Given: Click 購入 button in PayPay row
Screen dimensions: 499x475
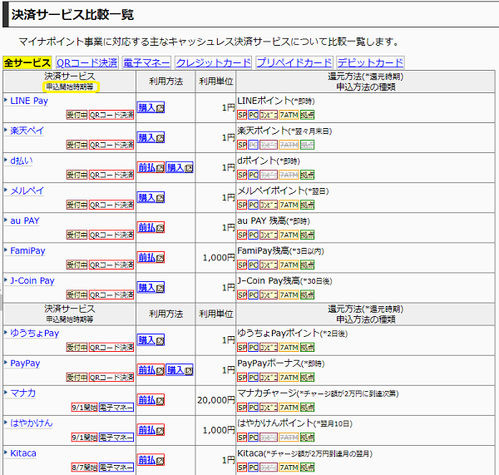Looking at the screenshot, I should (x=180, y=370).
